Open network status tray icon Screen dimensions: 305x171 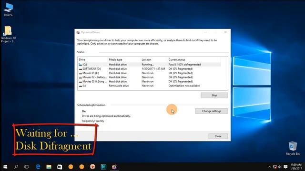[275, 167]
